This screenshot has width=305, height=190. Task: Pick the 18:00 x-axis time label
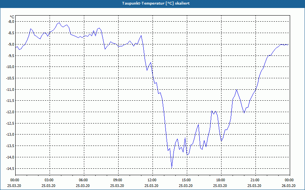pyautogui.click(x=221, y=180)
